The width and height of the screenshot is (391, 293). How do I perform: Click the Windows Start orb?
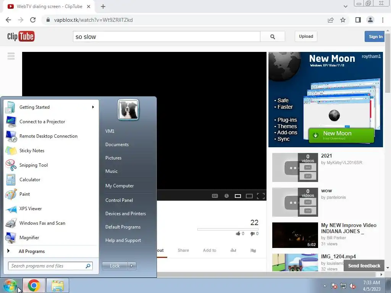pos(10,285)
